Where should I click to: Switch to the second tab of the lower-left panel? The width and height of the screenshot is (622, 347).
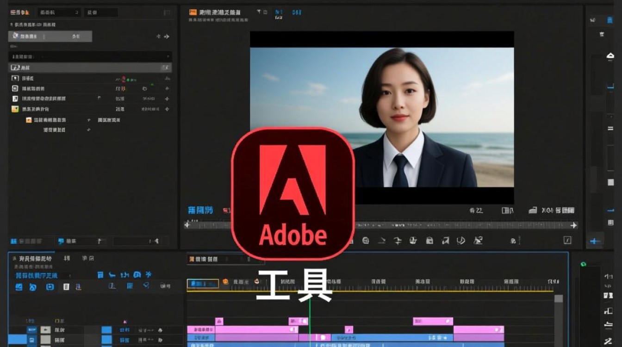(x=67, y=258)
